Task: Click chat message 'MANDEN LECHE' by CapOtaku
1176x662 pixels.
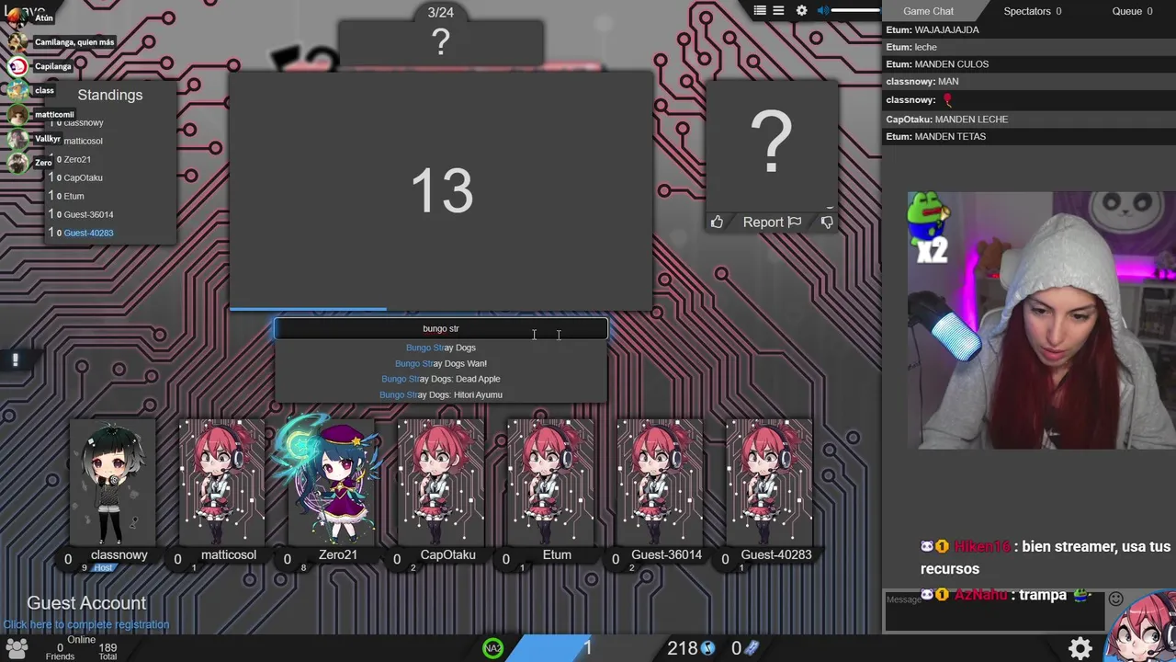Action: pyautogui.click(x=970, y=120)
